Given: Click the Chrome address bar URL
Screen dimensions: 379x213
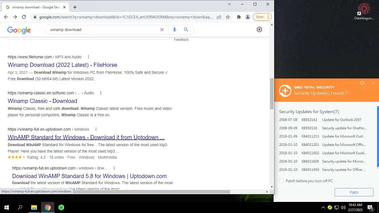Looking at the screenshot, I should pyautogui.click(x=126, y=17).
